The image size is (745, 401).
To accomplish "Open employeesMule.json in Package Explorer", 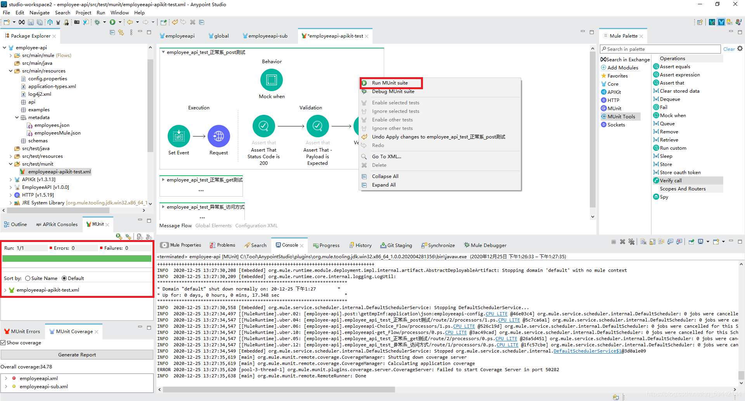I will [x=57, y=133].
